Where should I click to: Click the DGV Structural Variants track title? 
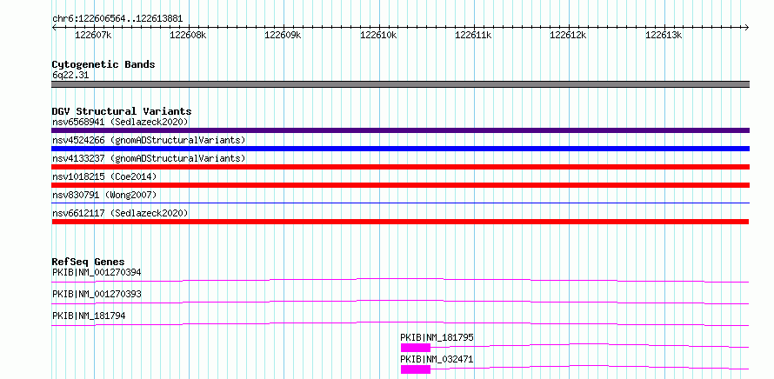coord(122,111)
